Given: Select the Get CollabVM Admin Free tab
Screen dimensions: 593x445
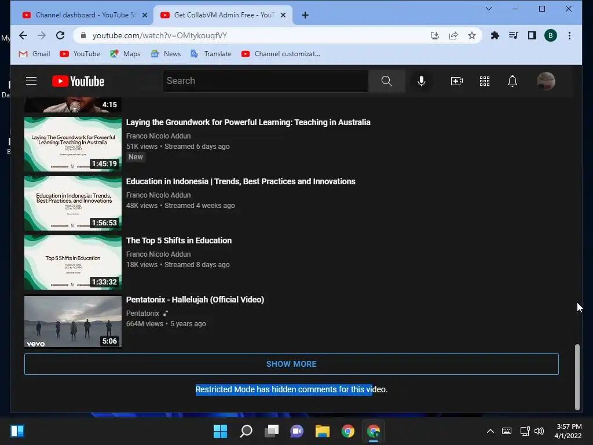Looking at the screenshot, I should click(222, 15).
